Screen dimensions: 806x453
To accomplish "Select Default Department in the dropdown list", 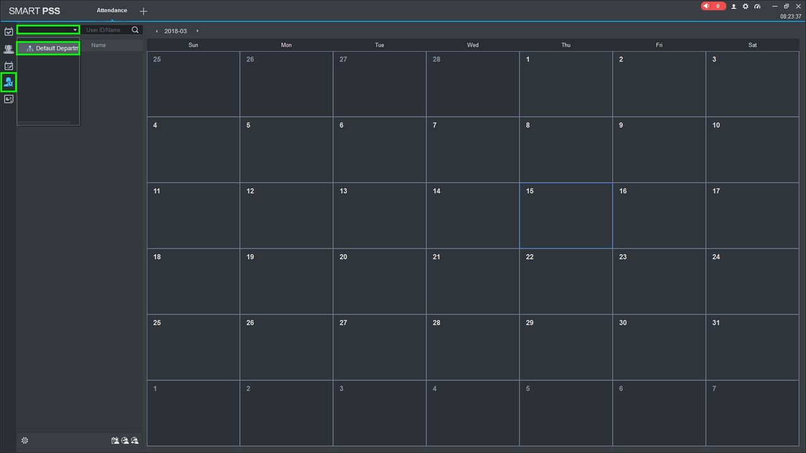I will pyautogui.click(x=50, y=48).
